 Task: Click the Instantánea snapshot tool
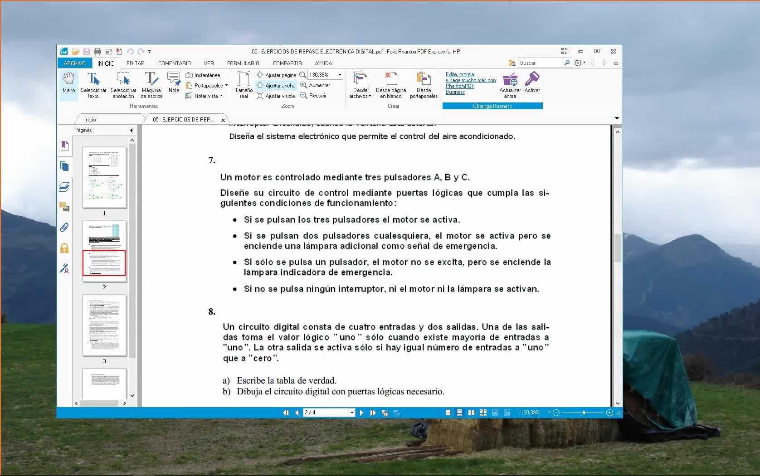(203, 75)
